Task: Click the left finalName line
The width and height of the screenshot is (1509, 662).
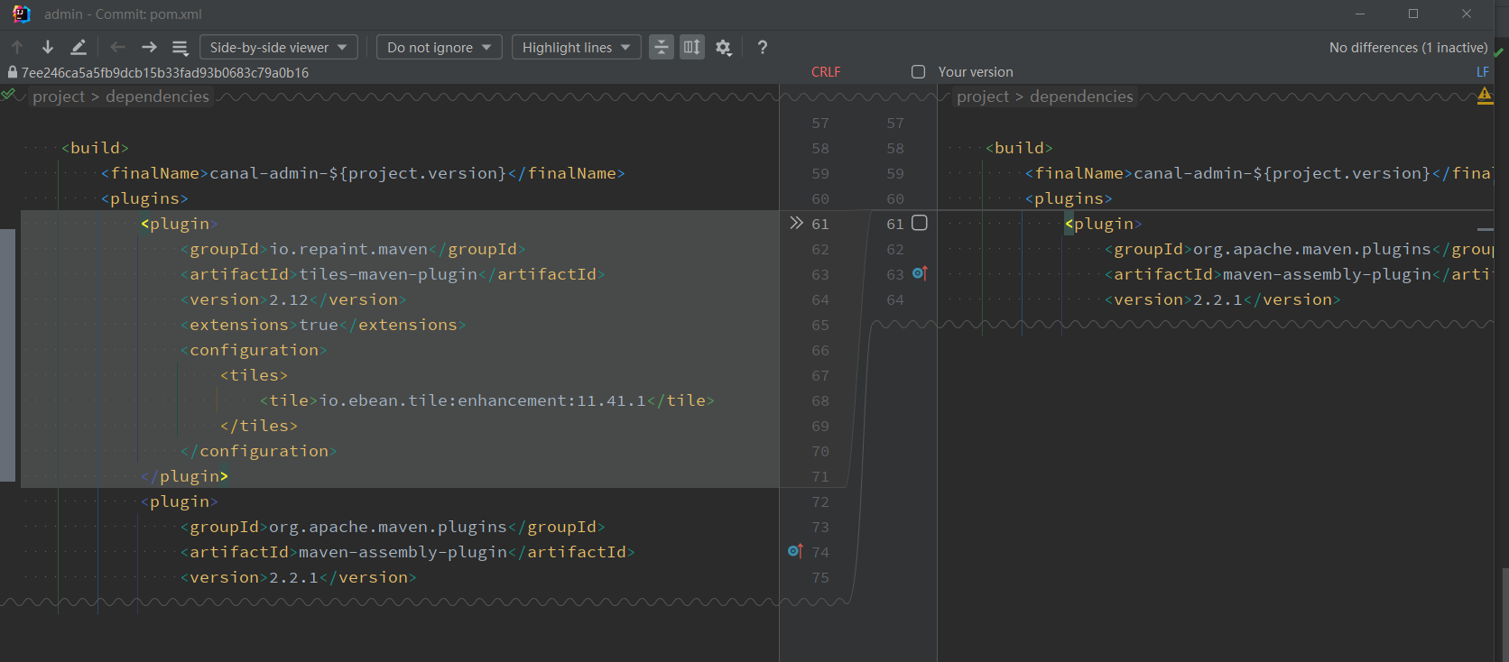Action: click(363, 173)
